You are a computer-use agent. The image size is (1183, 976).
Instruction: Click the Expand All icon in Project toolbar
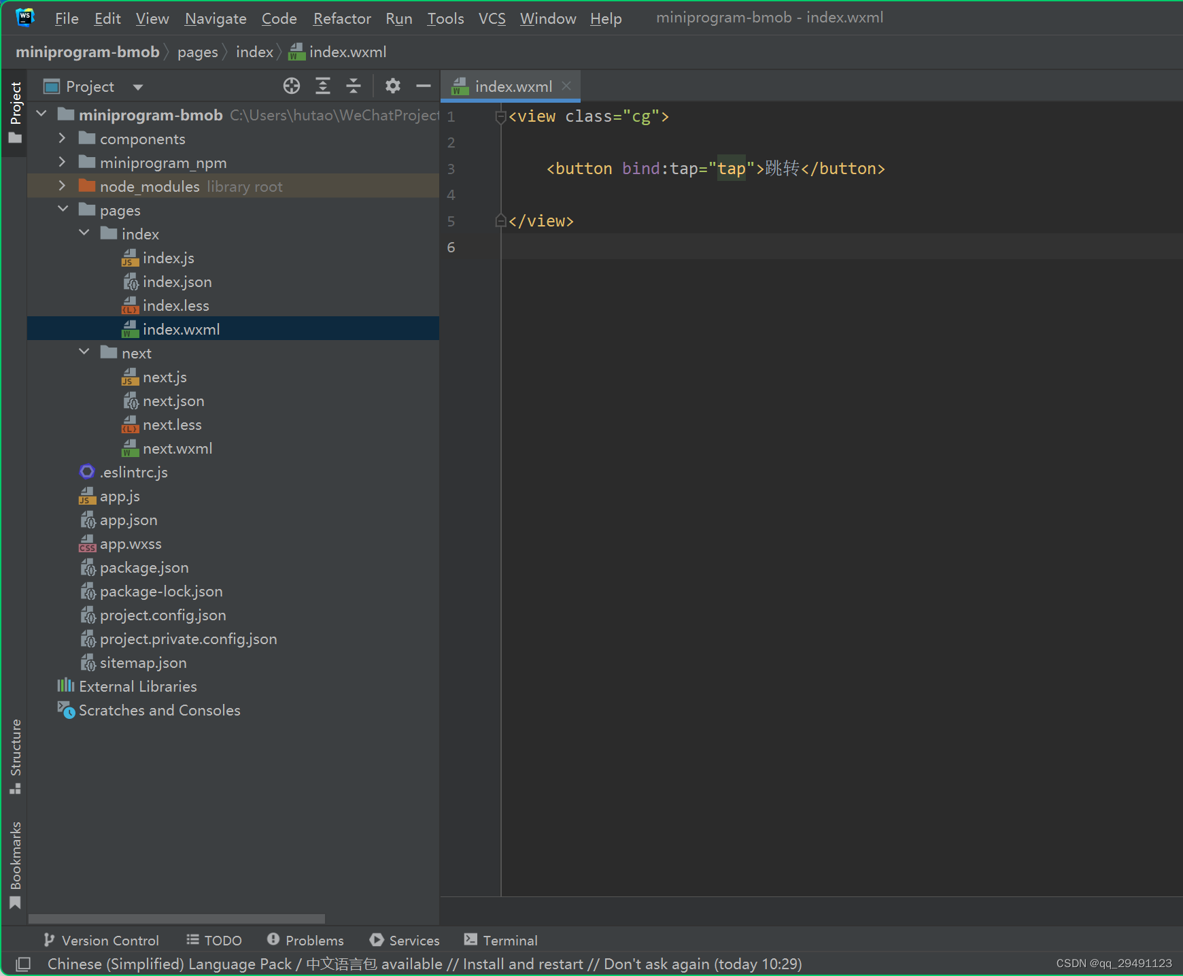point(323,86)
